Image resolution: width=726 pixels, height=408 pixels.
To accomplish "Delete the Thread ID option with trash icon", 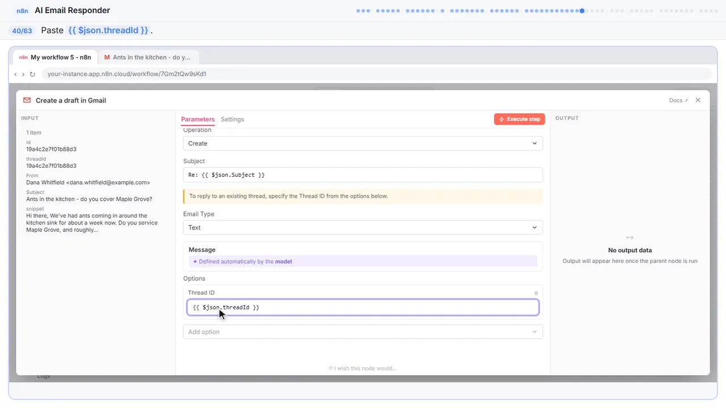I will pos(536,293).
